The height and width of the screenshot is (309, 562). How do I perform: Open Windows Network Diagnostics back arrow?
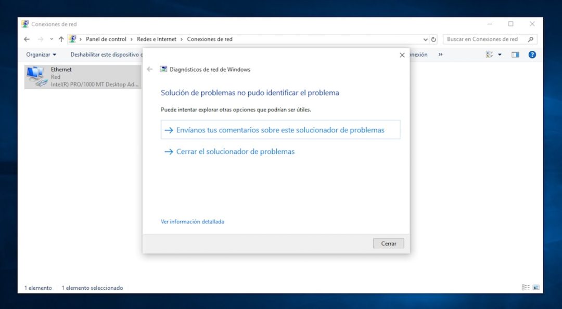click(149, 69)
